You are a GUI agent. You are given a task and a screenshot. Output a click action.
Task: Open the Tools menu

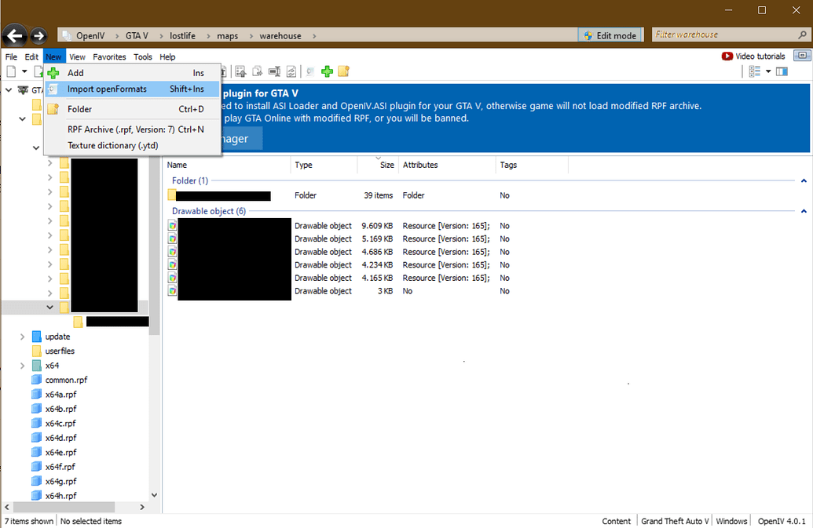[x=143, y=57]
